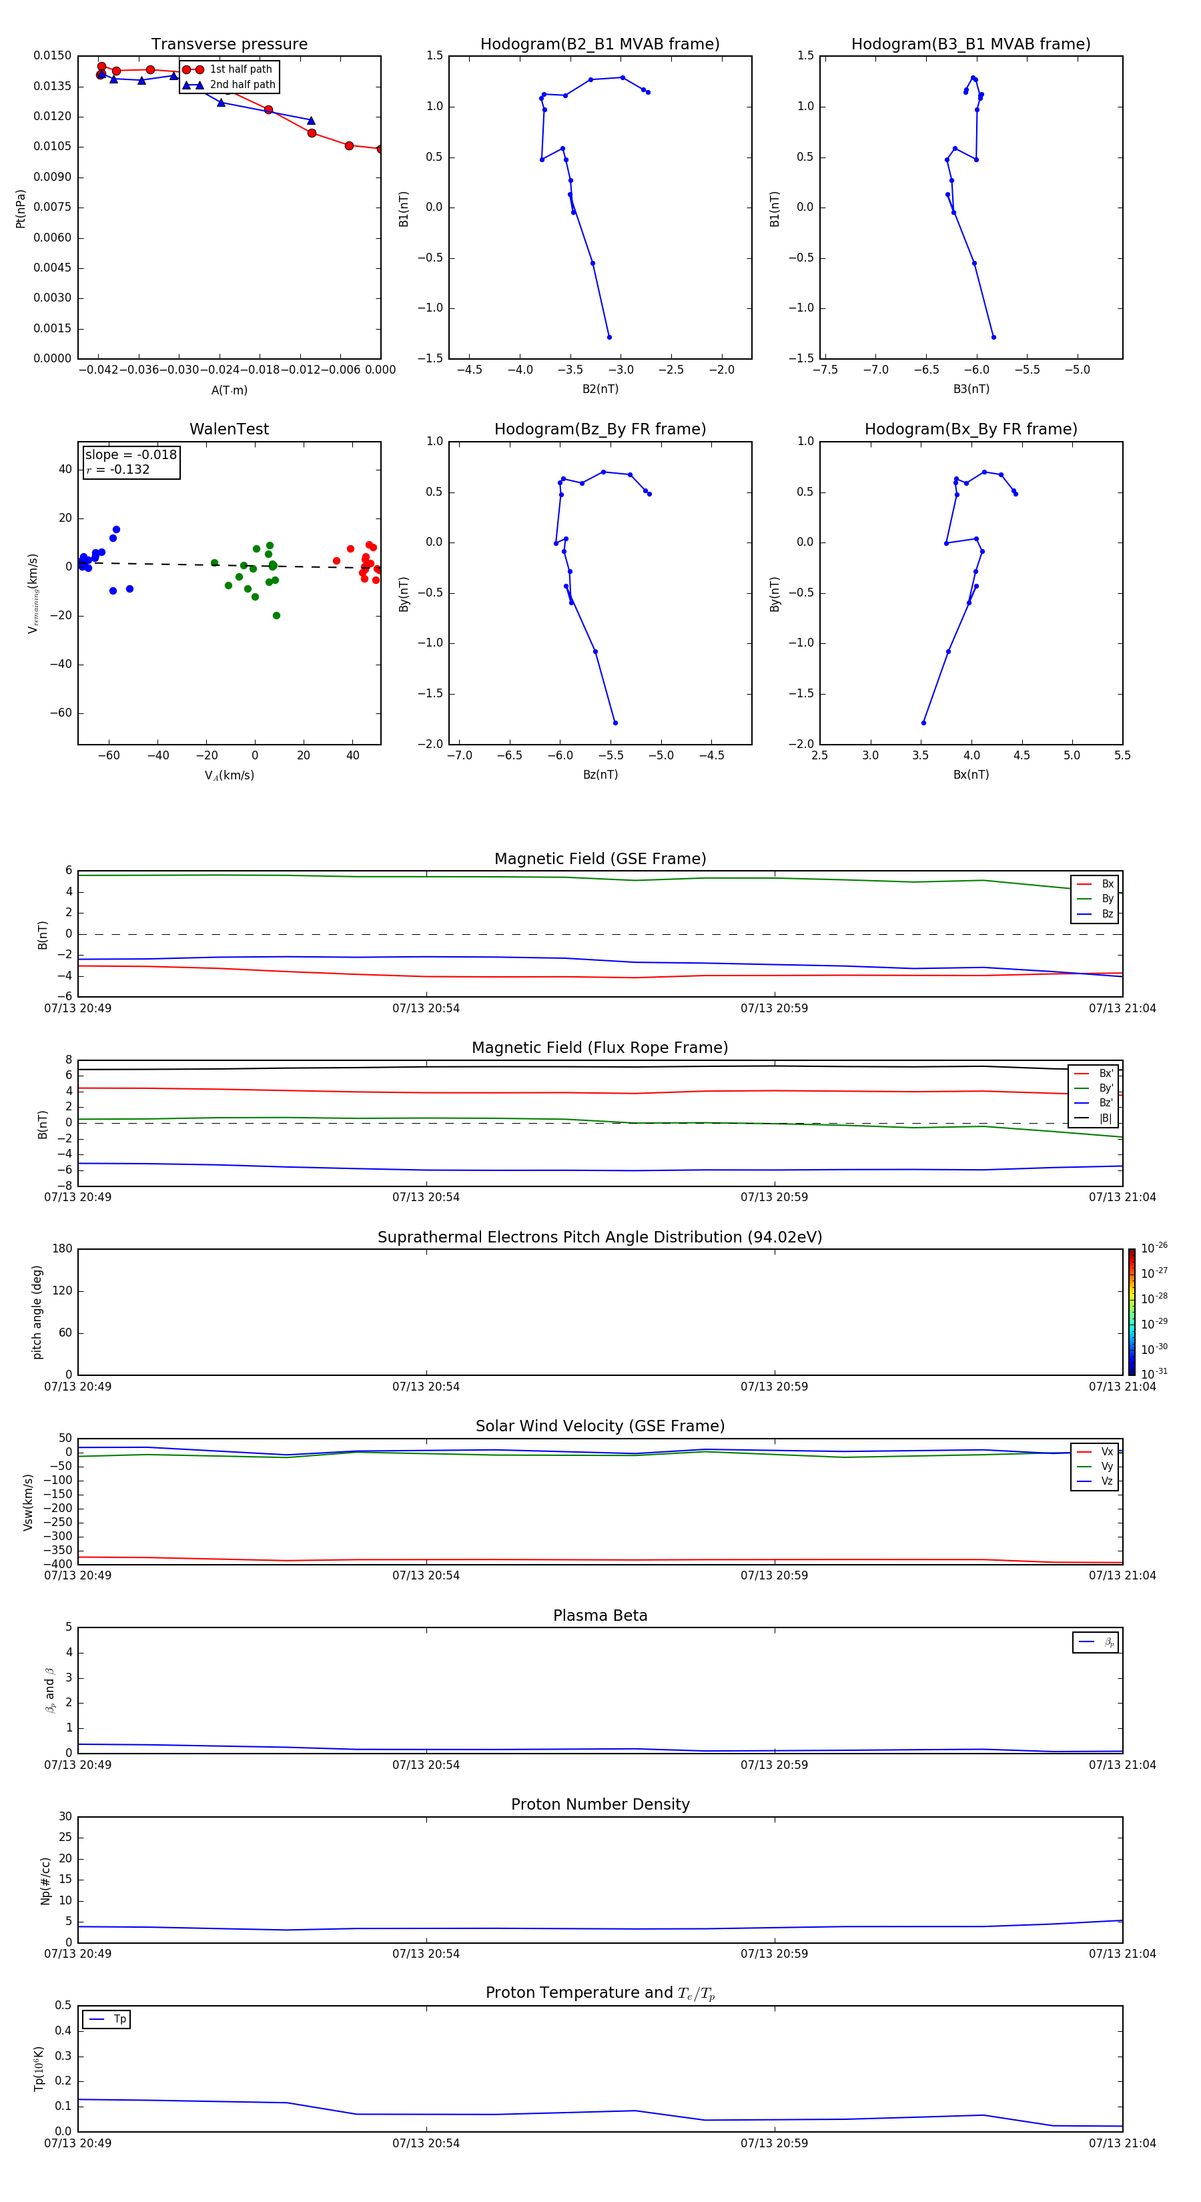The width and height of the screenshot is (1201, 2202).
Task: Click the 'Proton Number Density' title
Action: (600, 1804)
